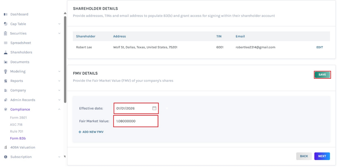This screenshot has width=338, height=167.
Task: Open the Dashboard menu item
Action: point(19,14)
